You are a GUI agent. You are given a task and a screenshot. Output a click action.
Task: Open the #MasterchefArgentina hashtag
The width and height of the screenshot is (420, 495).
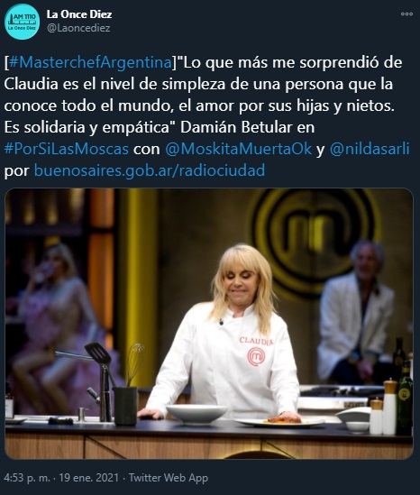click(90, 62)
